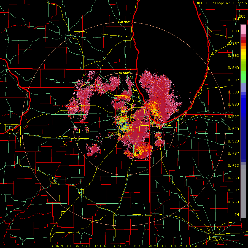The width and height of the screenshot is (248, 248).
Task: Click the bright green swatch on the color scale
Action: (x=243, y=75)
